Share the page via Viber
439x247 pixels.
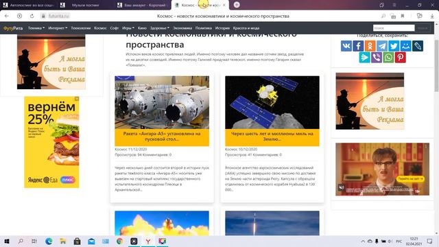(377, 58)
